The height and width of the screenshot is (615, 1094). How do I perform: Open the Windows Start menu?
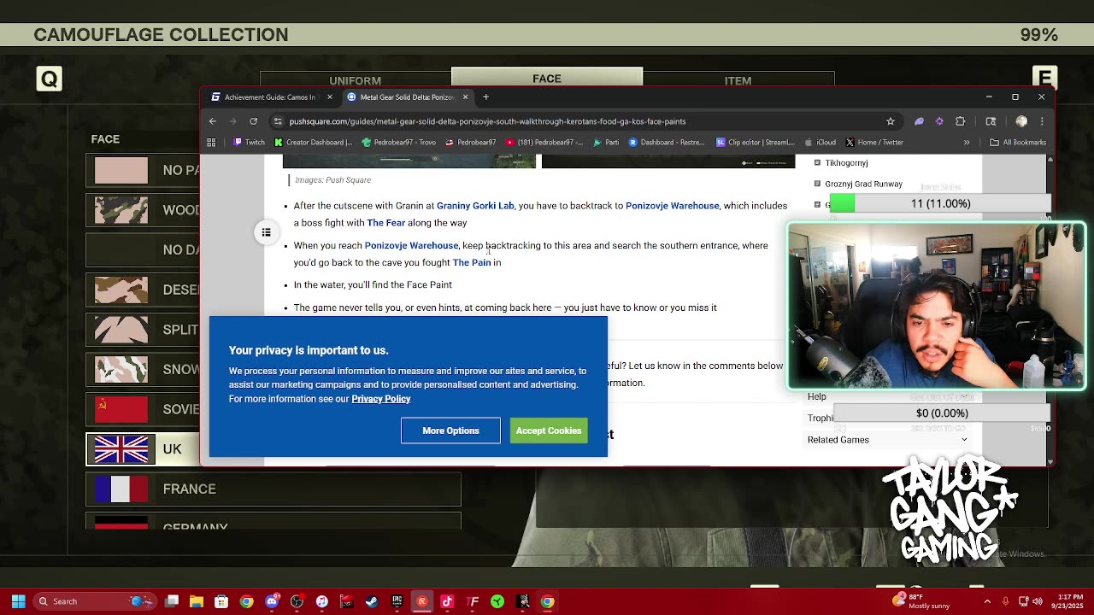pyautogui.click(x=18, y=601)
